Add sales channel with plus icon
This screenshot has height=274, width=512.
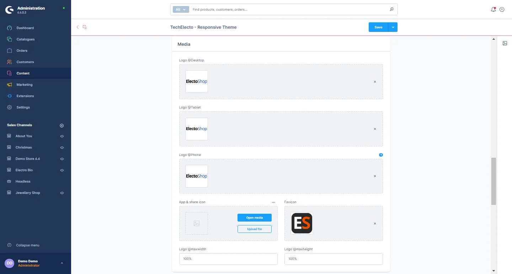pos(62,125)
